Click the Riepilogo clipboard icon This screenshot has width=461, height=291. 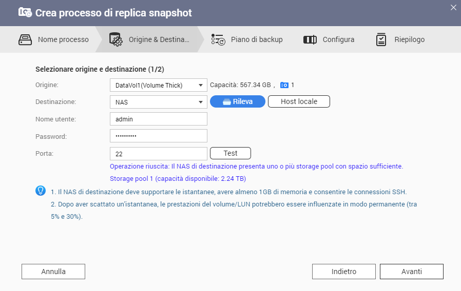(x=381, y=39)
